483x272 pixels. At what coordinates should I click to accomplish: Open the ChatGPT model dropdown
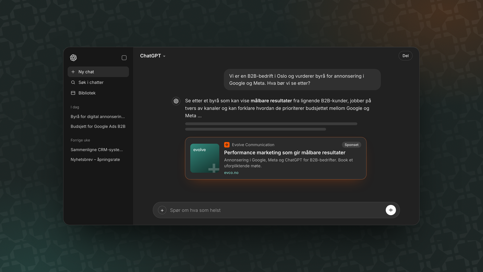pyautogui.click(x=153, y=56)
